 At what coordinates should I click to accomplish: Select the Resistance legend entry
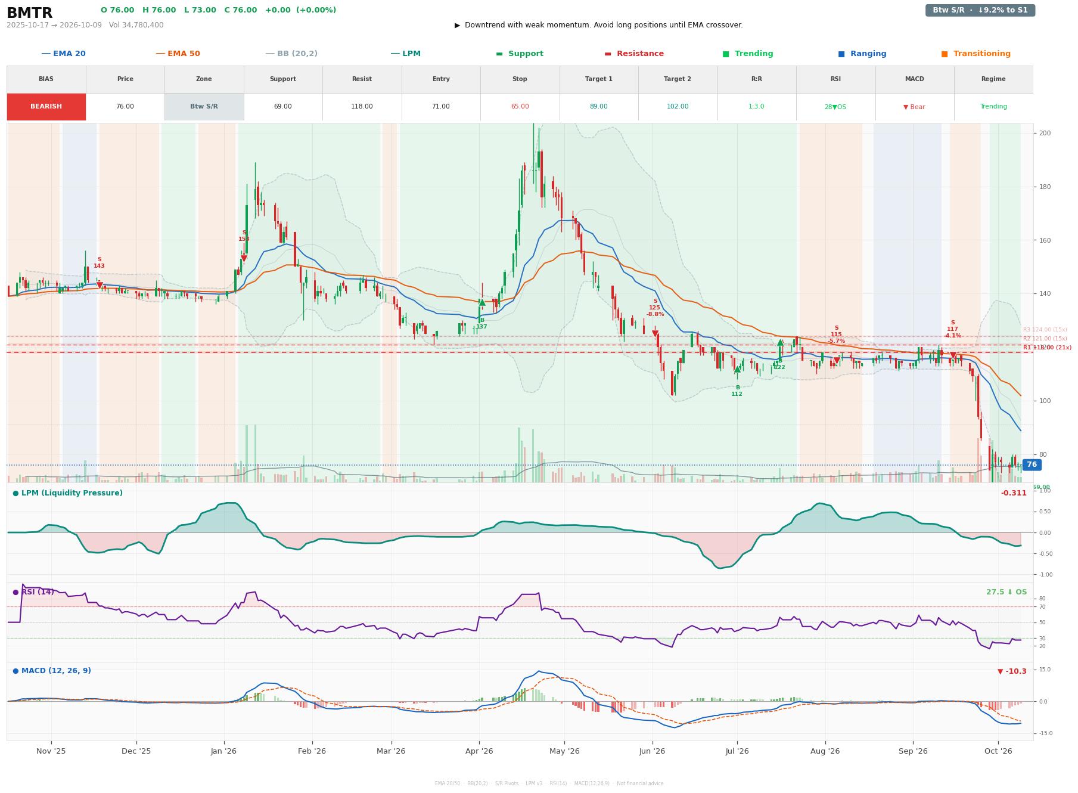(x=634, y=54)
